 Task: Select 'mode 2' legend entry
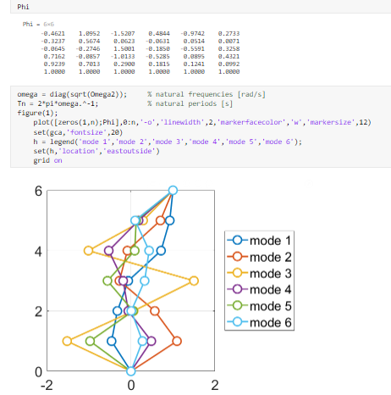tap(259, 257)
